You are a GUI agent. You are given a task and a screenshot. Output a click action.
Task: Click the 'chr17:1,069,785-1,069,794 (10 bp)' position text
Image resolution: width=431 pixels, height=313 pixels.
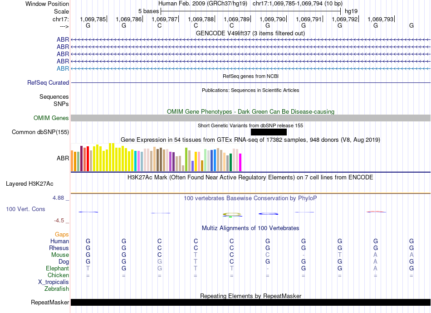tap(298, 4)
